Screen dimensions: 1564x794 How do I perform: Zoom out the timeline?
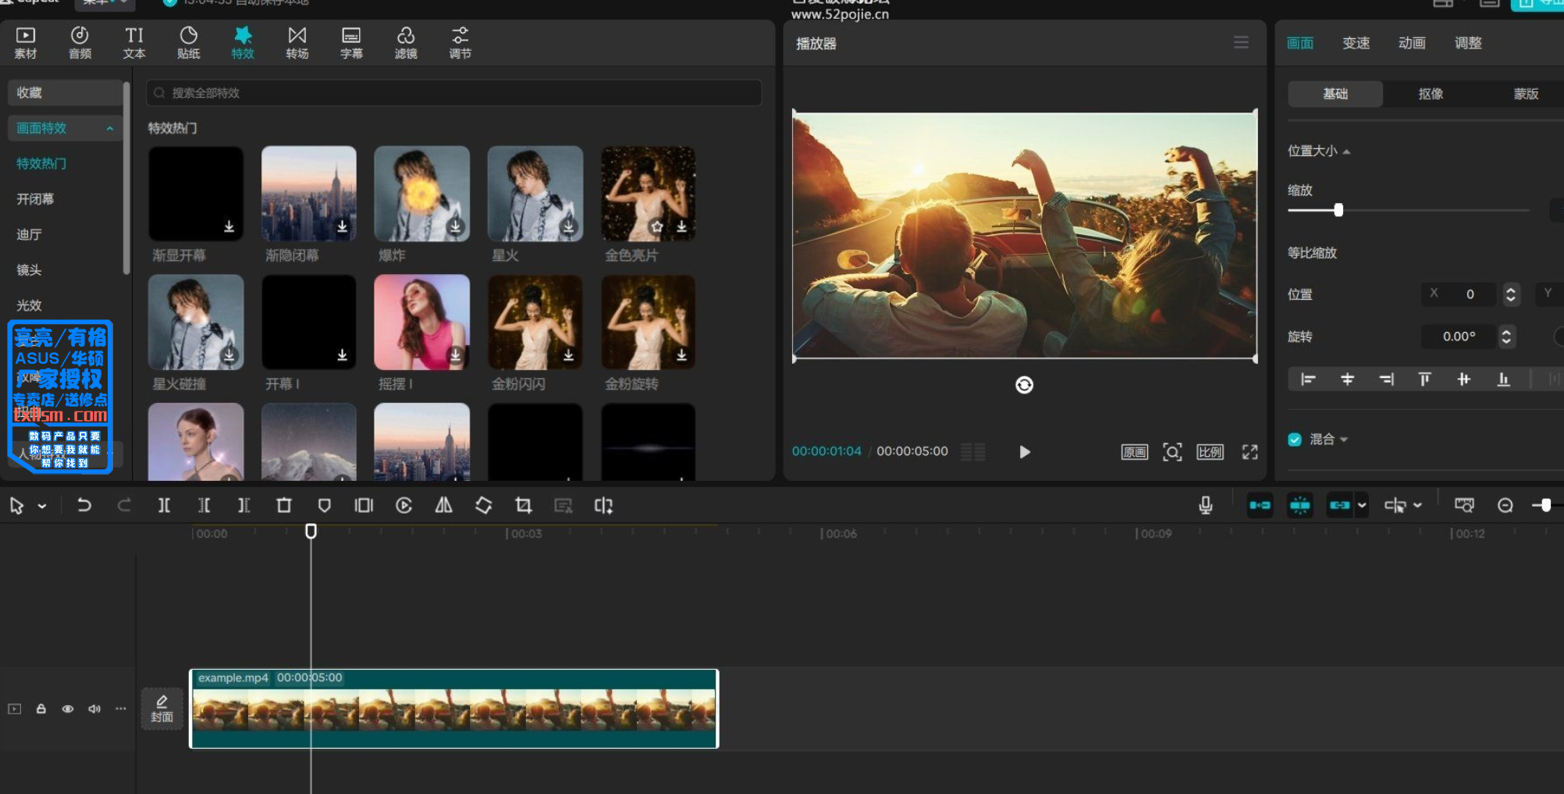click(1505, 505)
